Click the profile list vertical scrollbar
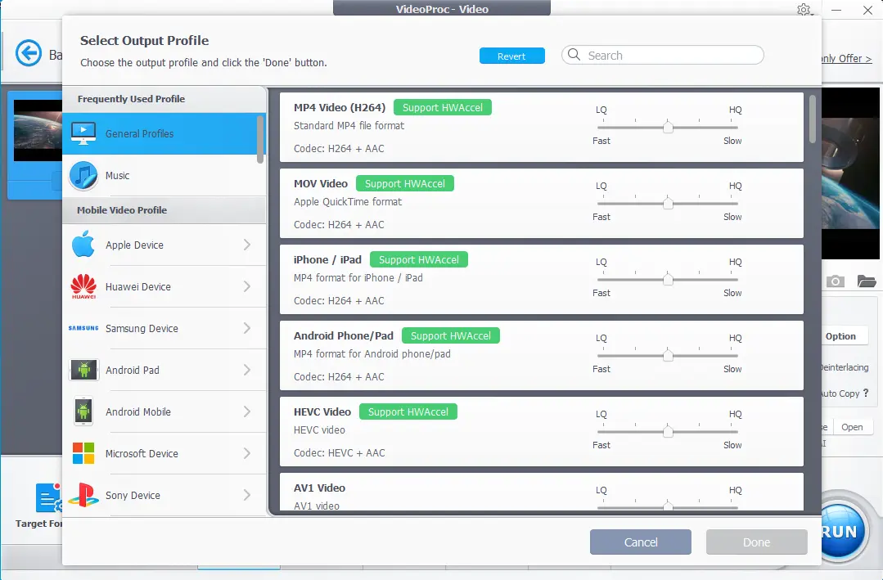The width and height of the screenshot is (883, 580). [812, 119]
